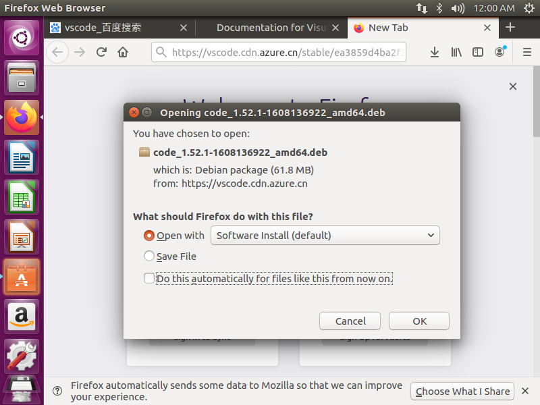The height and width of the screenshot is (405, 540).
Task: Click the code_1.52.1-1608136922_amd64.deb file name
Action: (240, 153)
